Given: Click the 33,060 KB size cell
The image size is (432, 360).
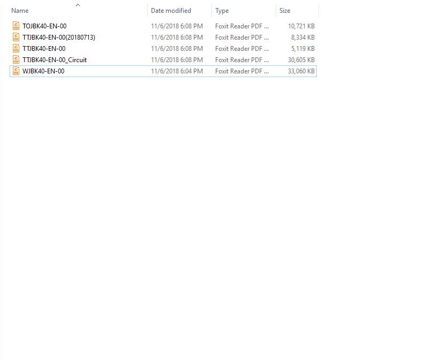Looking at the screenshot, I should point(301,71).
